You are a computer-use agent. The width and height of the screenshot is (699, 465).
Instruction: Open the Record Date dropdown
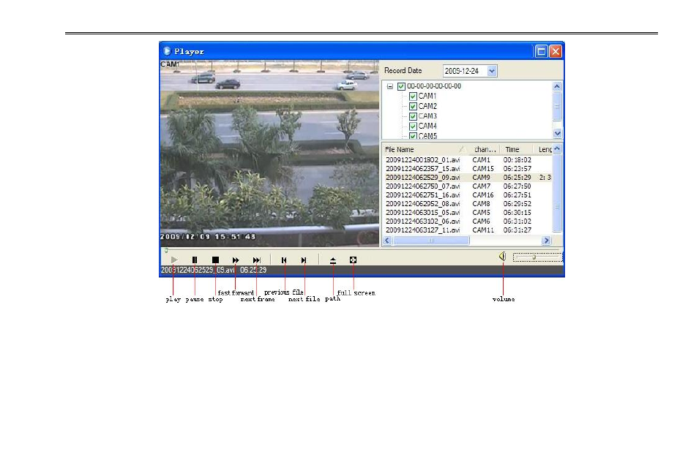[492, 71]
